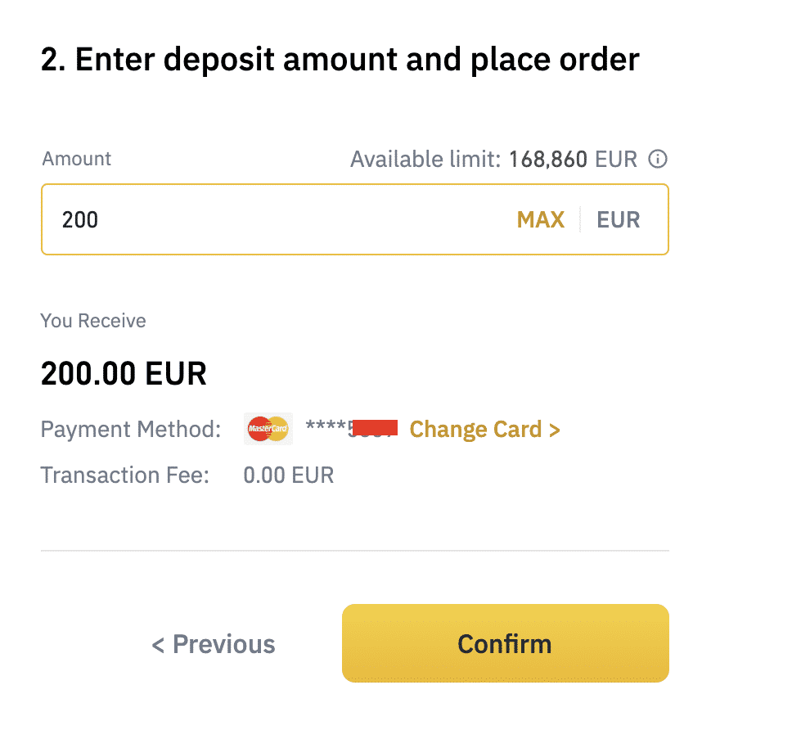Image resolution: width=792 pixels, height=730 pixels.
Task: Open the Change Card link
Action: (x=484, y=430)
